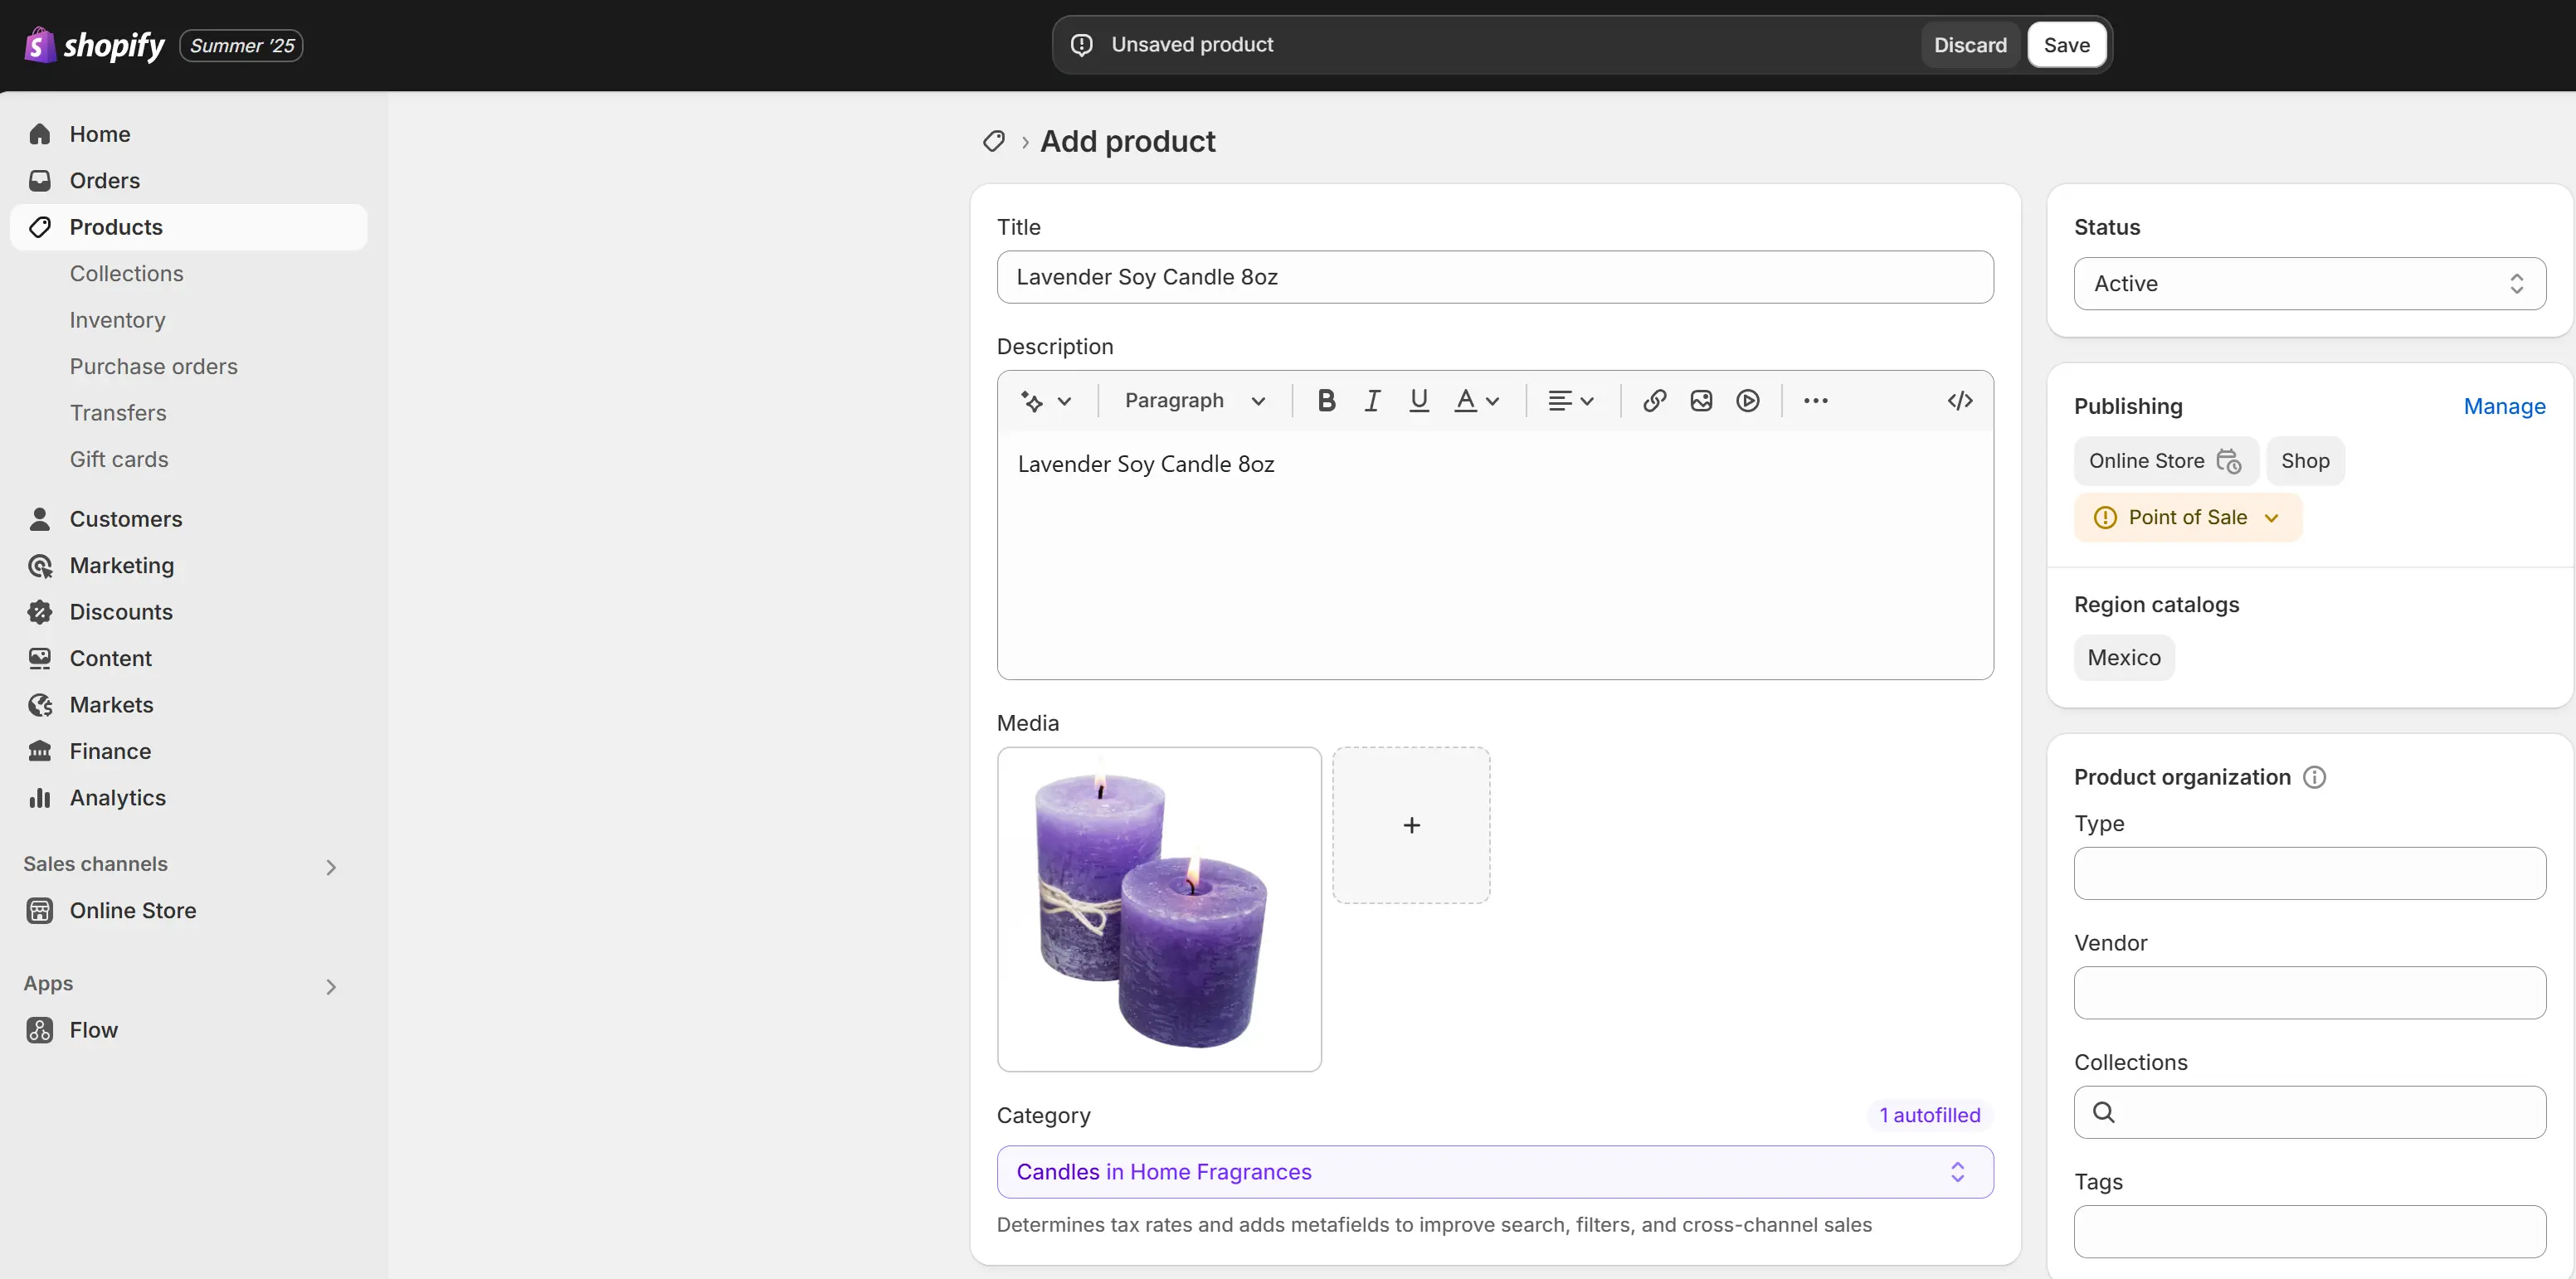Click the Manage publishing link
The height and width of the screenshot is (1279, 2576).
click(x=2504, y=406)
